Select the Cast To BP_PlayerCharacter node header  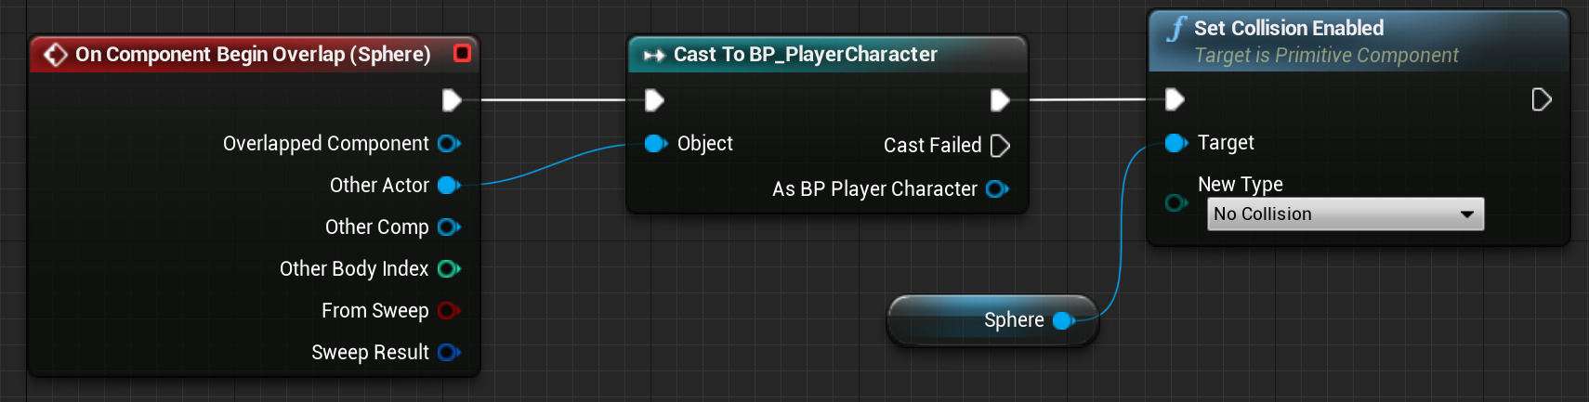point(805,55)
